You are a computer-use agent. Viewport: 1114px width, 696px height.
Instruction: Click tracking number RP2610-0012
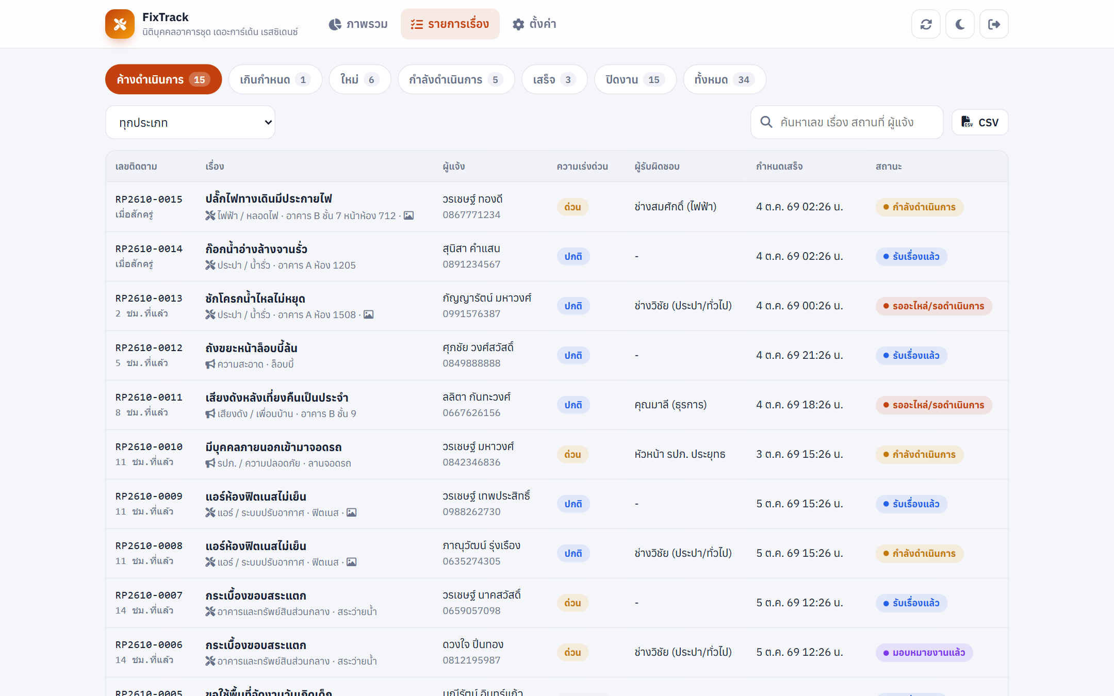click(x=149, y=347)
